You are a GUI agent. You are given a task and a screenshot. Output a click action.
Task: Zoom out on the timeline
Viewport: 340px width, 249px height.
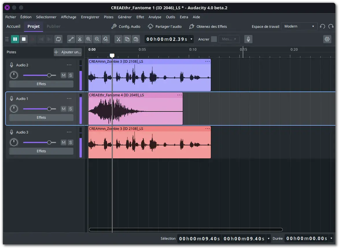point(97,39)
